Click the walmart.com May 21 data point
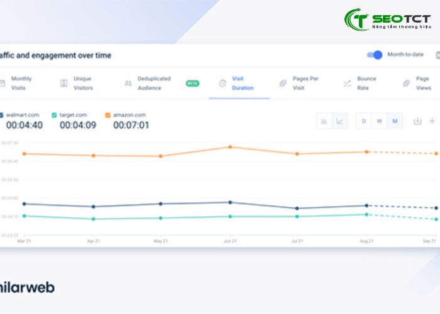Image resolution: width=440 pixels, height=314 pixels. (160, 204)
